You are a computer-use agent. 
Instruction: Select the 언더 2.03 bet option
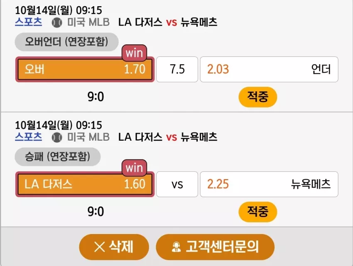coord(269,69)
